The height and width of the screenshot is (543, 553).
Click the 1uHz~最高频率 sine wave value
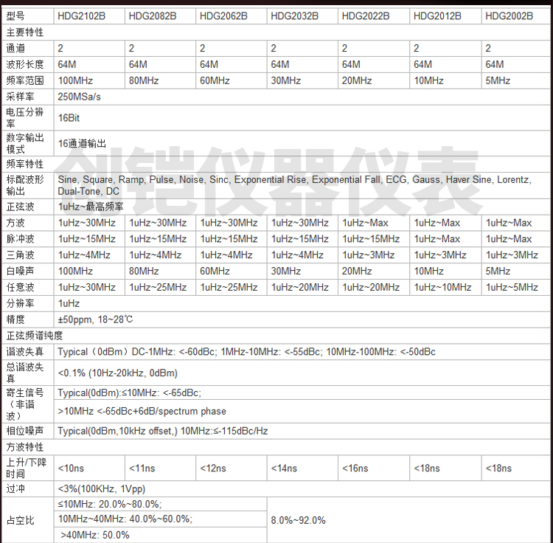[x=91, y=207]
